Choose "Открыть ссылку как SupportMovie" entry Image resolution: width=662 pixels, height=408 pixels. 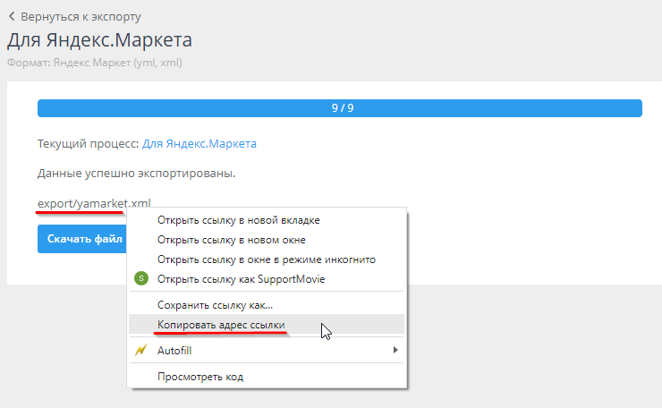(x=241, y=279)
